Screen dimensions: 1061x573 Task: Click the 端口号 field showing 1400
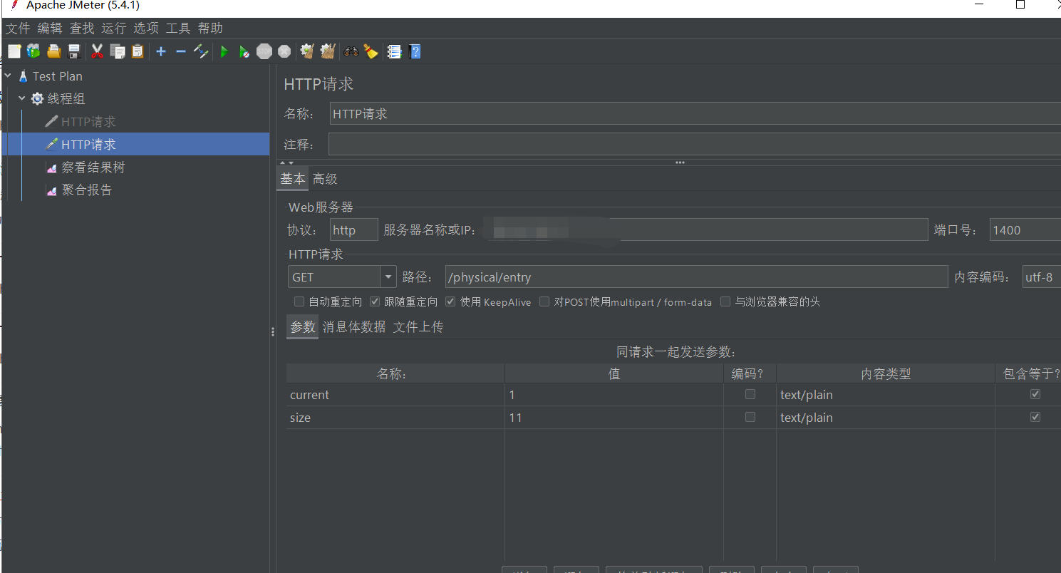coord(1025,229)
